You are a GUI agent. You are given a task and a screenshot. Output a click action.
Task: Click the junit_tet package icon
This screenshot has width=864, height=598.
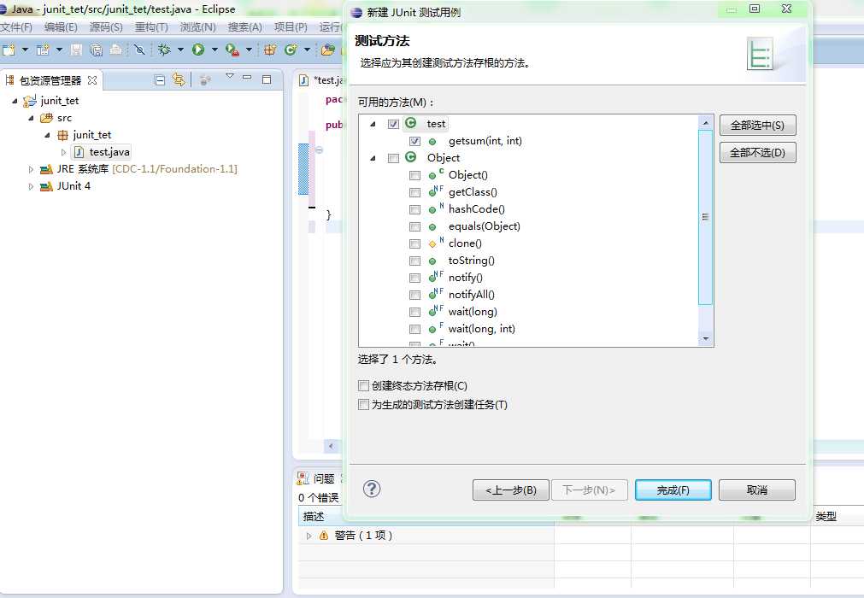(63, 135)
